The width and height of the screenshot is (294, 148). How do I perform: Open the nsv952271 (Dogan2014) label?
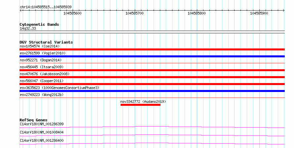pos(41,60)
